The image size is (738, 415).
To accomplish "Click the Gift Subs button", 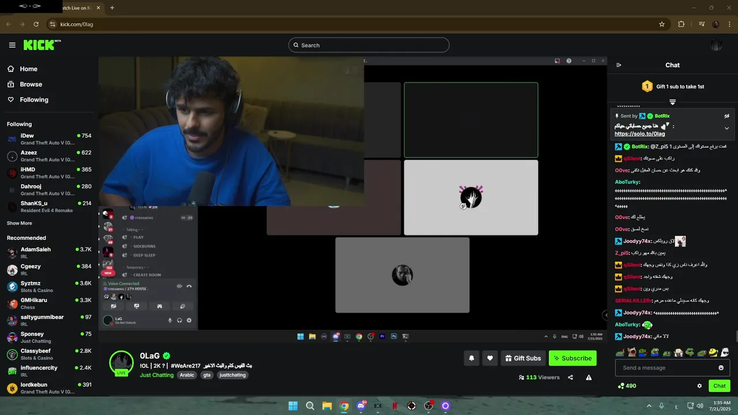I will [x=523, y=358].
